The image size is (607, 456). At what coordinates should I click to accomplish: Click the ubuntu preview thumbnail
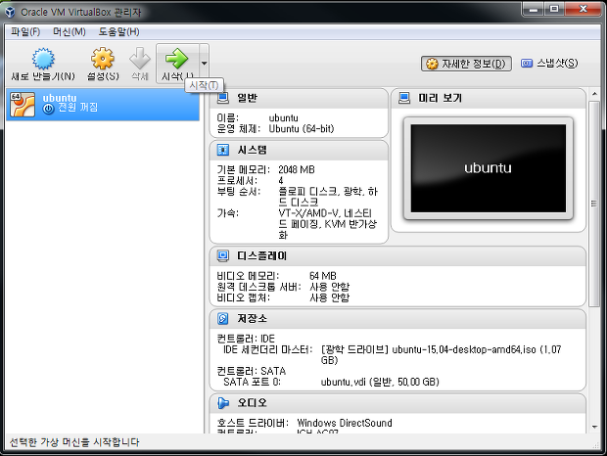point(489,168)
